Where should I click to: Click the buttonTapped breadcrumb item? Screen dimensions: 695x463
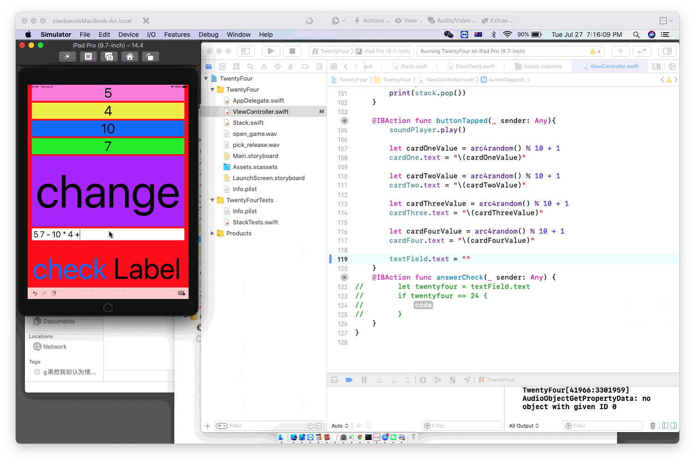pyautogui.click(x=506, y=80)
